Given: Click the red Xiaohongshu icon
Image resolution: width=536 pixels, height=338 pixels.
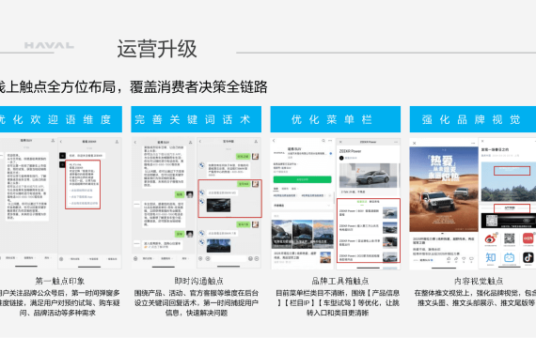Looking at the screenshot, I should tap(528, 238).
